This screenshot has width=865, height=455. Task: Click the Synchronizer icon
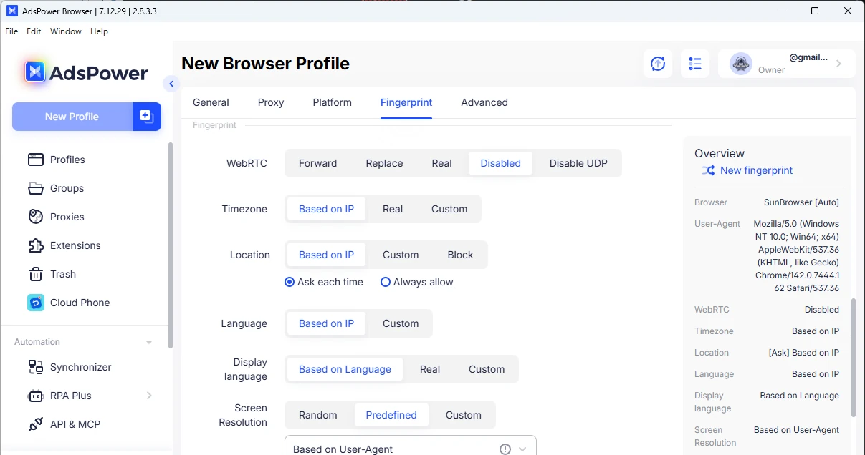point(36,367)
